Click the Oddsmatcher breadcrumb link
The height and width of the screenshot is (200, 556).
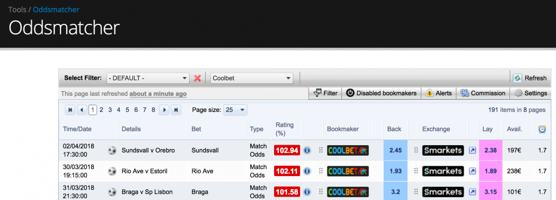click(56, 9)
